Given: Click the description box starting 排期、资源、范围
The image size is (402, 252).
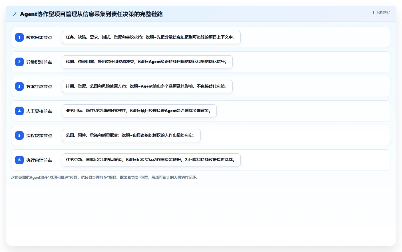Looking at the screenshot, I should (147, 86).
